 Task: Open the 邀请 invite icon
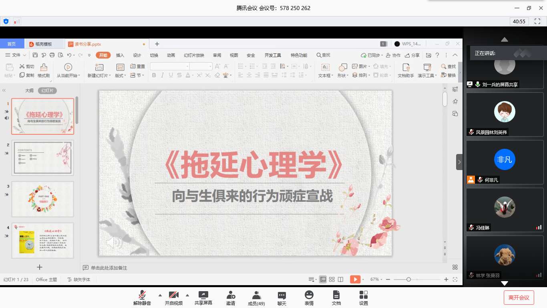230,298
